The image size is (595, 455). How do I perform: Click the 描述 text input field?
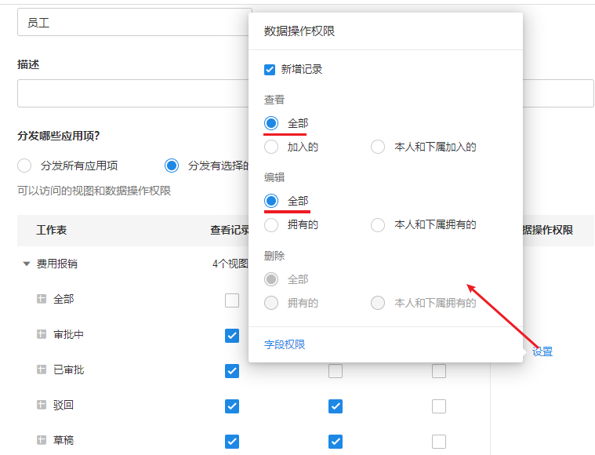[133, 93]
